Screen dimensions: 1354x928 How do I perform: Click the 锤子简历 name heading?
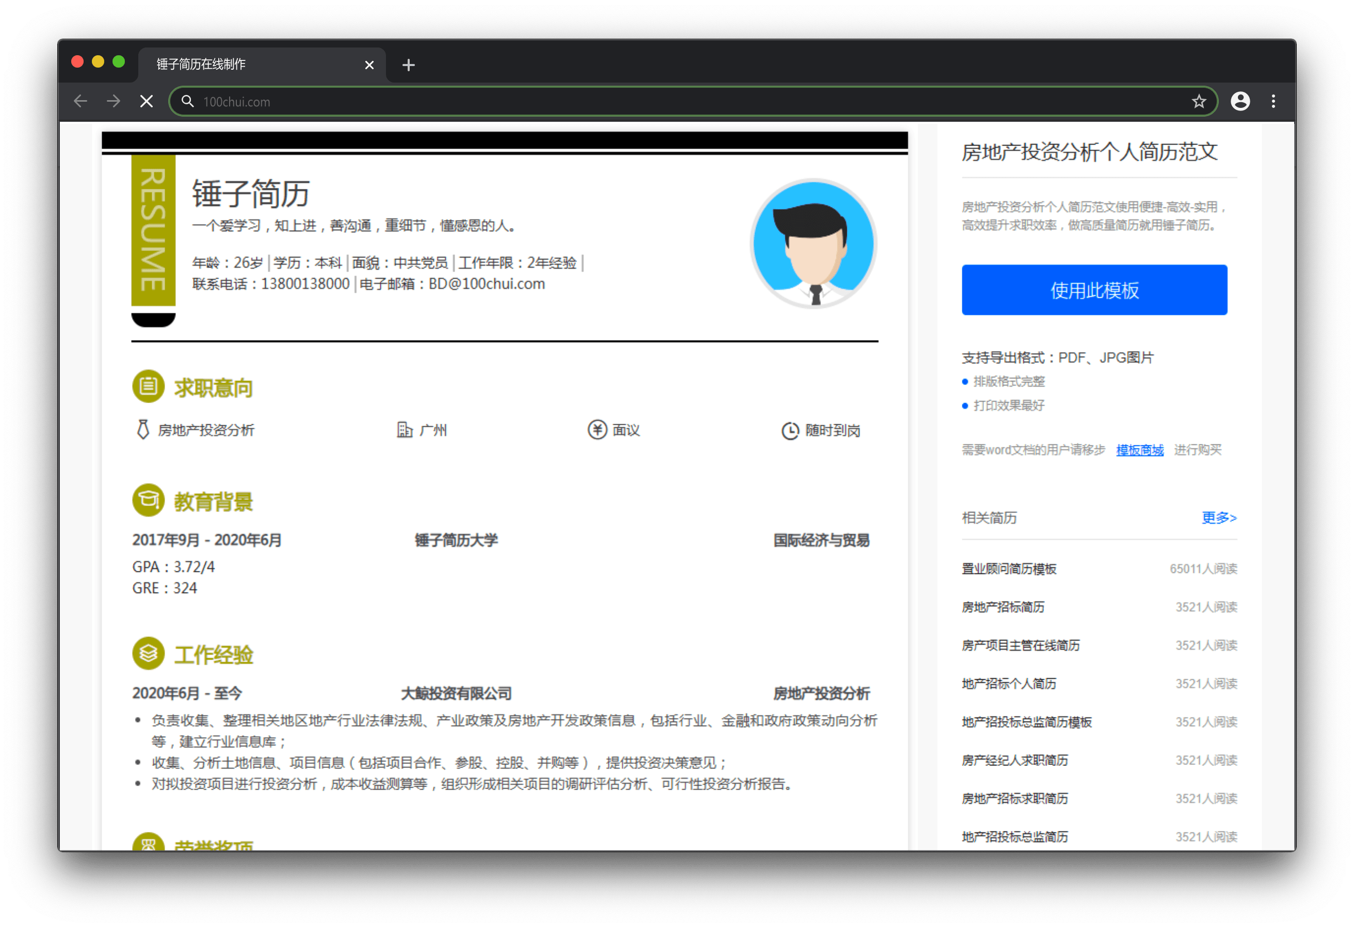click(251, 194)
